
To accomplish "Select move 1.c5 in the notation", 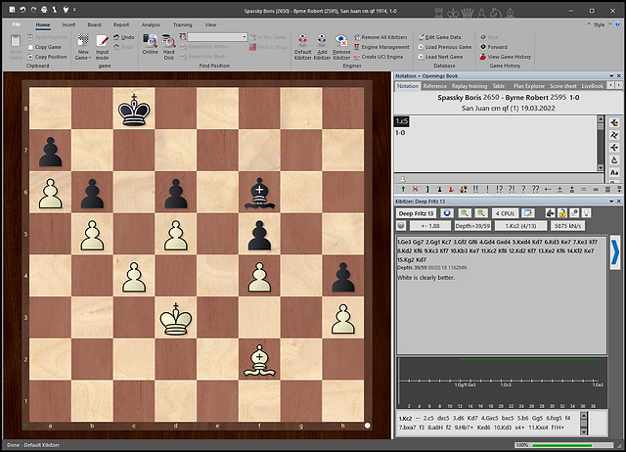I will (401, 120).
